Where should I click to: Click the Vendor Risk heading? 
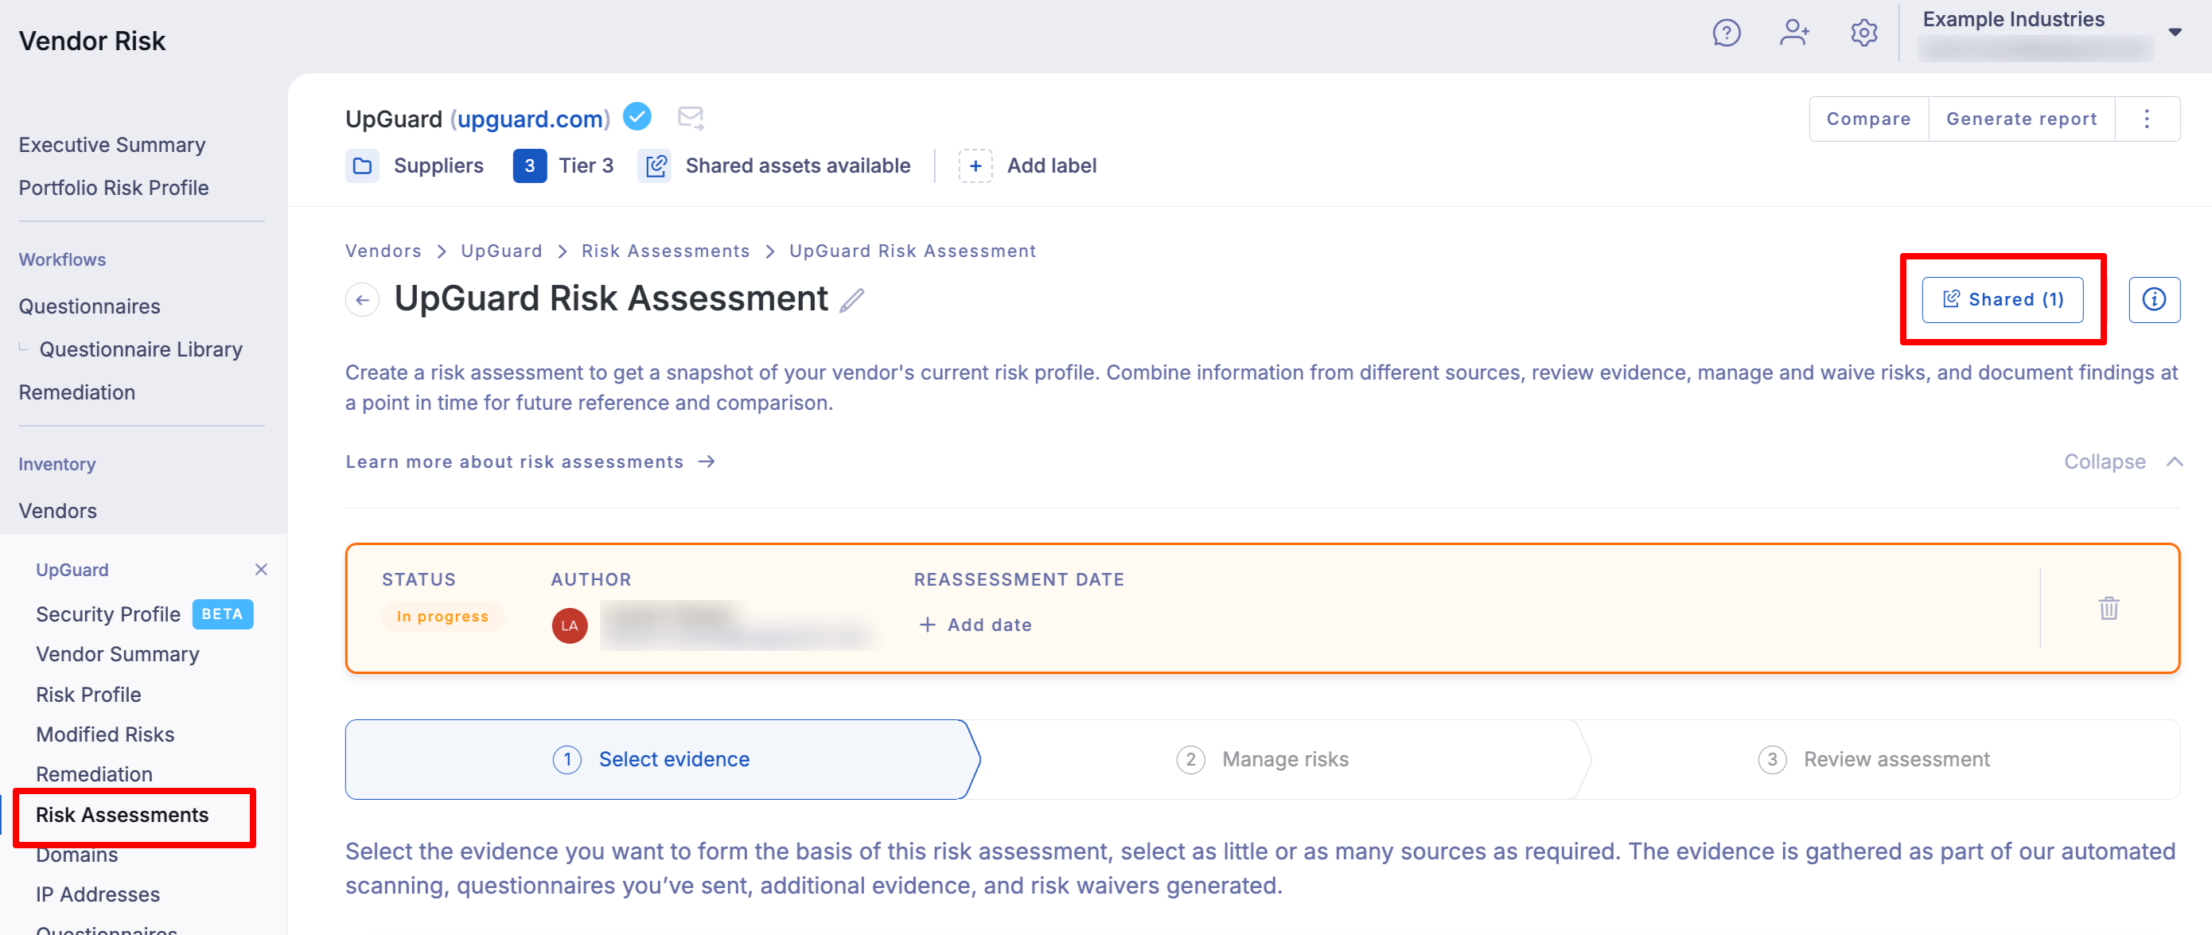click(92, 41)
